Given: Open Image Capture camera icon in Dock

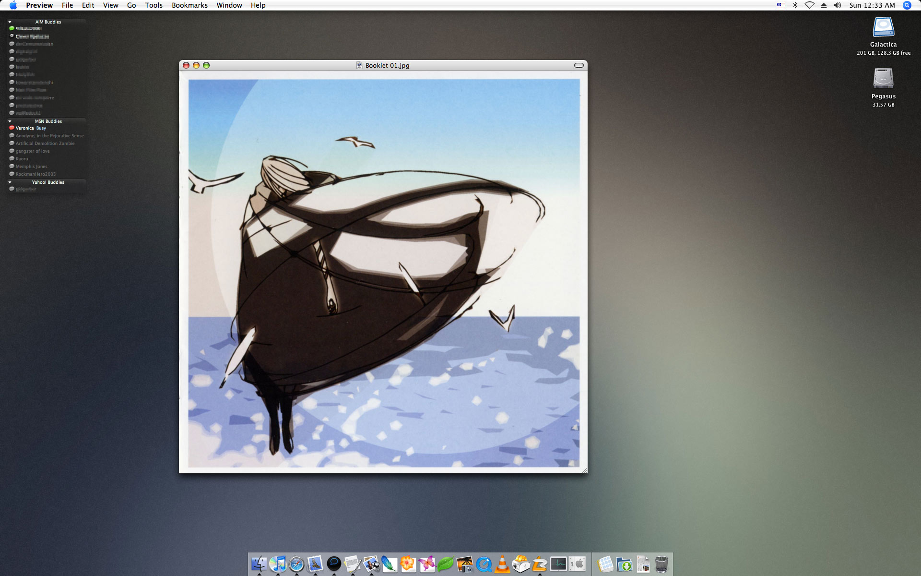Looking at the screenshot, I should pyautogui.click(x=465, y=564).
